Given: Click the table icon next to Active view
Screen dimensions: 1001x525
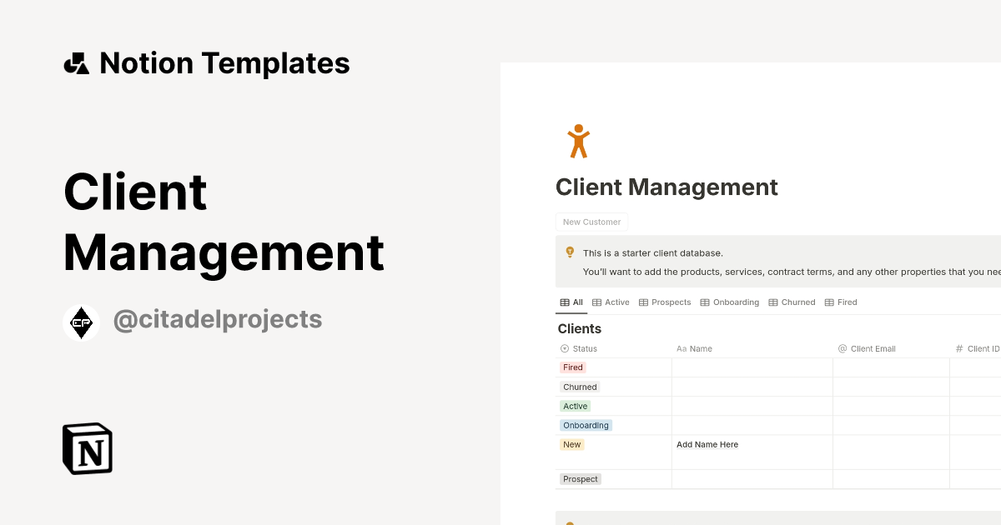Looking at the screenshot, I should point(597,302).
